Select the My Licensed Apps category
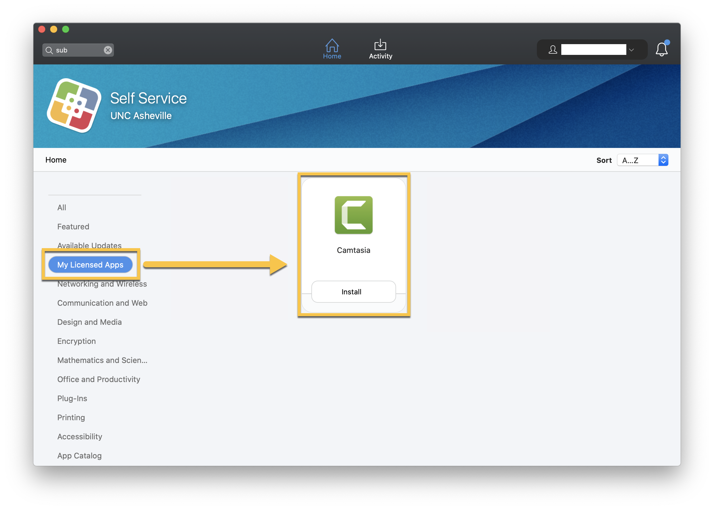The image size is (714, 510). point(90,265)
